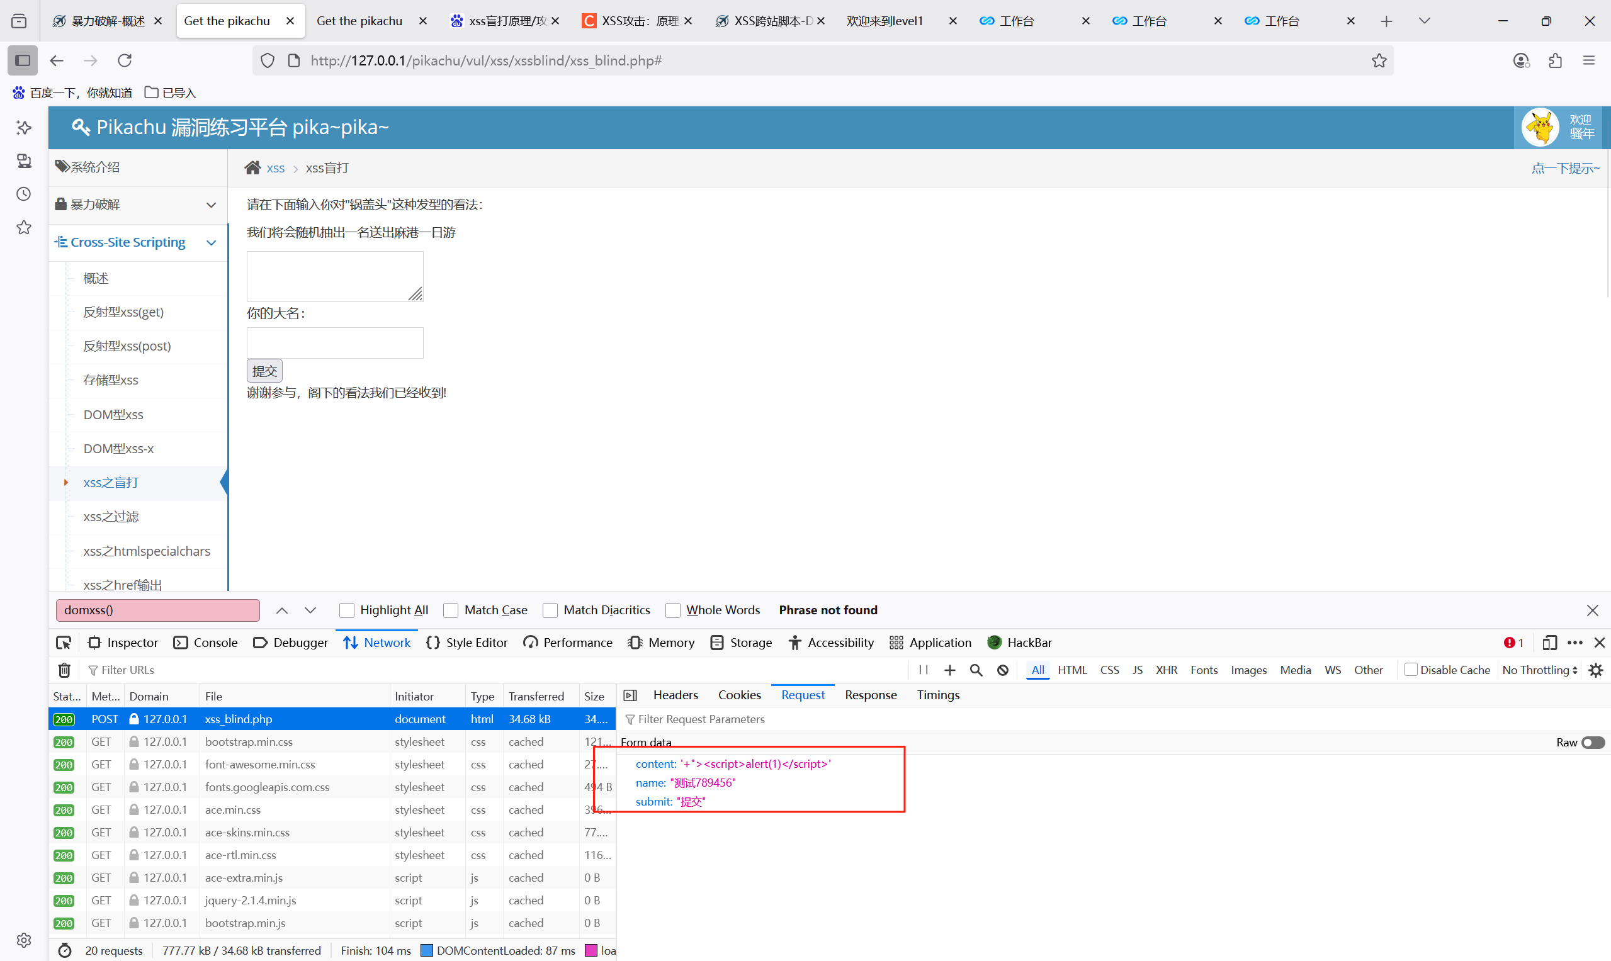
Task: Open sidebar settings gear
Action: [24, 940]
